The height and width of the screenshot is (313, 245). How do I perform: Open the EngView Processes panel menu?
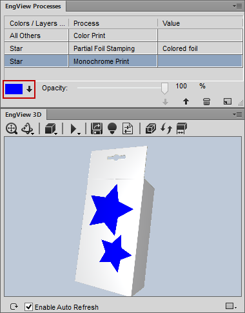[x=237, y=6]
